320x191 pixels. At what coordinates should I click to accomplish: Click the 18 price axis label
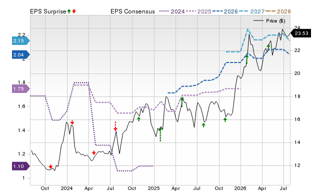pyautogui.click(x=297, y=96)
